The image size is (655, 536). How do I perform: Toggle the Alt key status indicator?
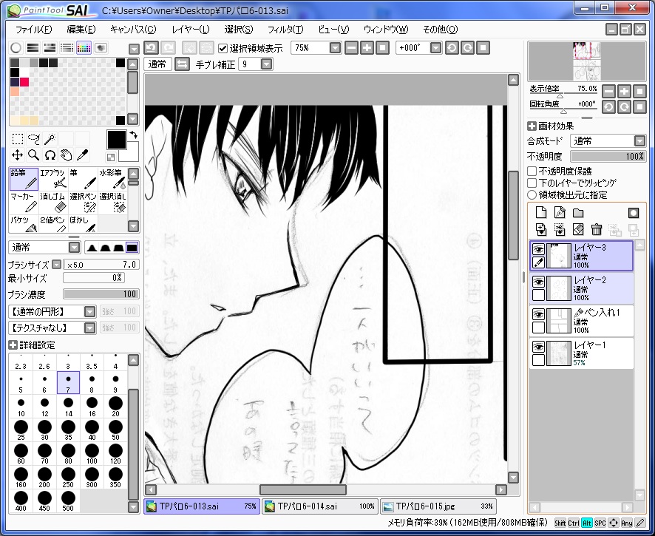(587, 523)
